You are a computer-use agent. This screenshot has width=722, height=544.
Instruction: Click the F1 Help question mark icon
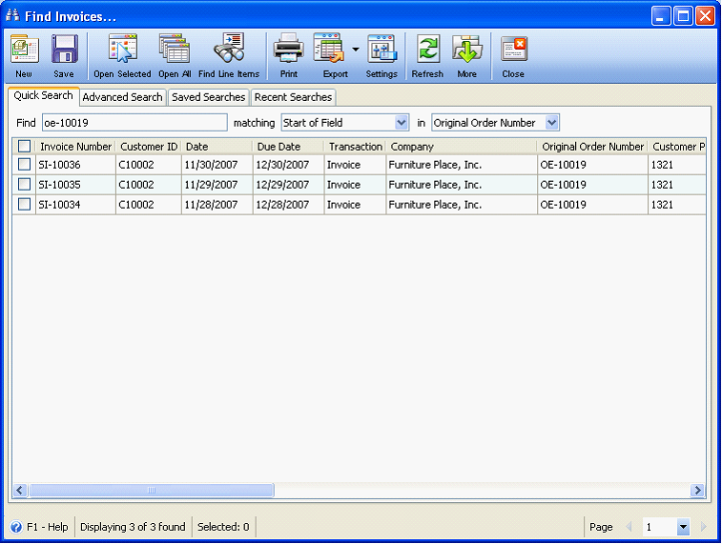coord(16,527)
